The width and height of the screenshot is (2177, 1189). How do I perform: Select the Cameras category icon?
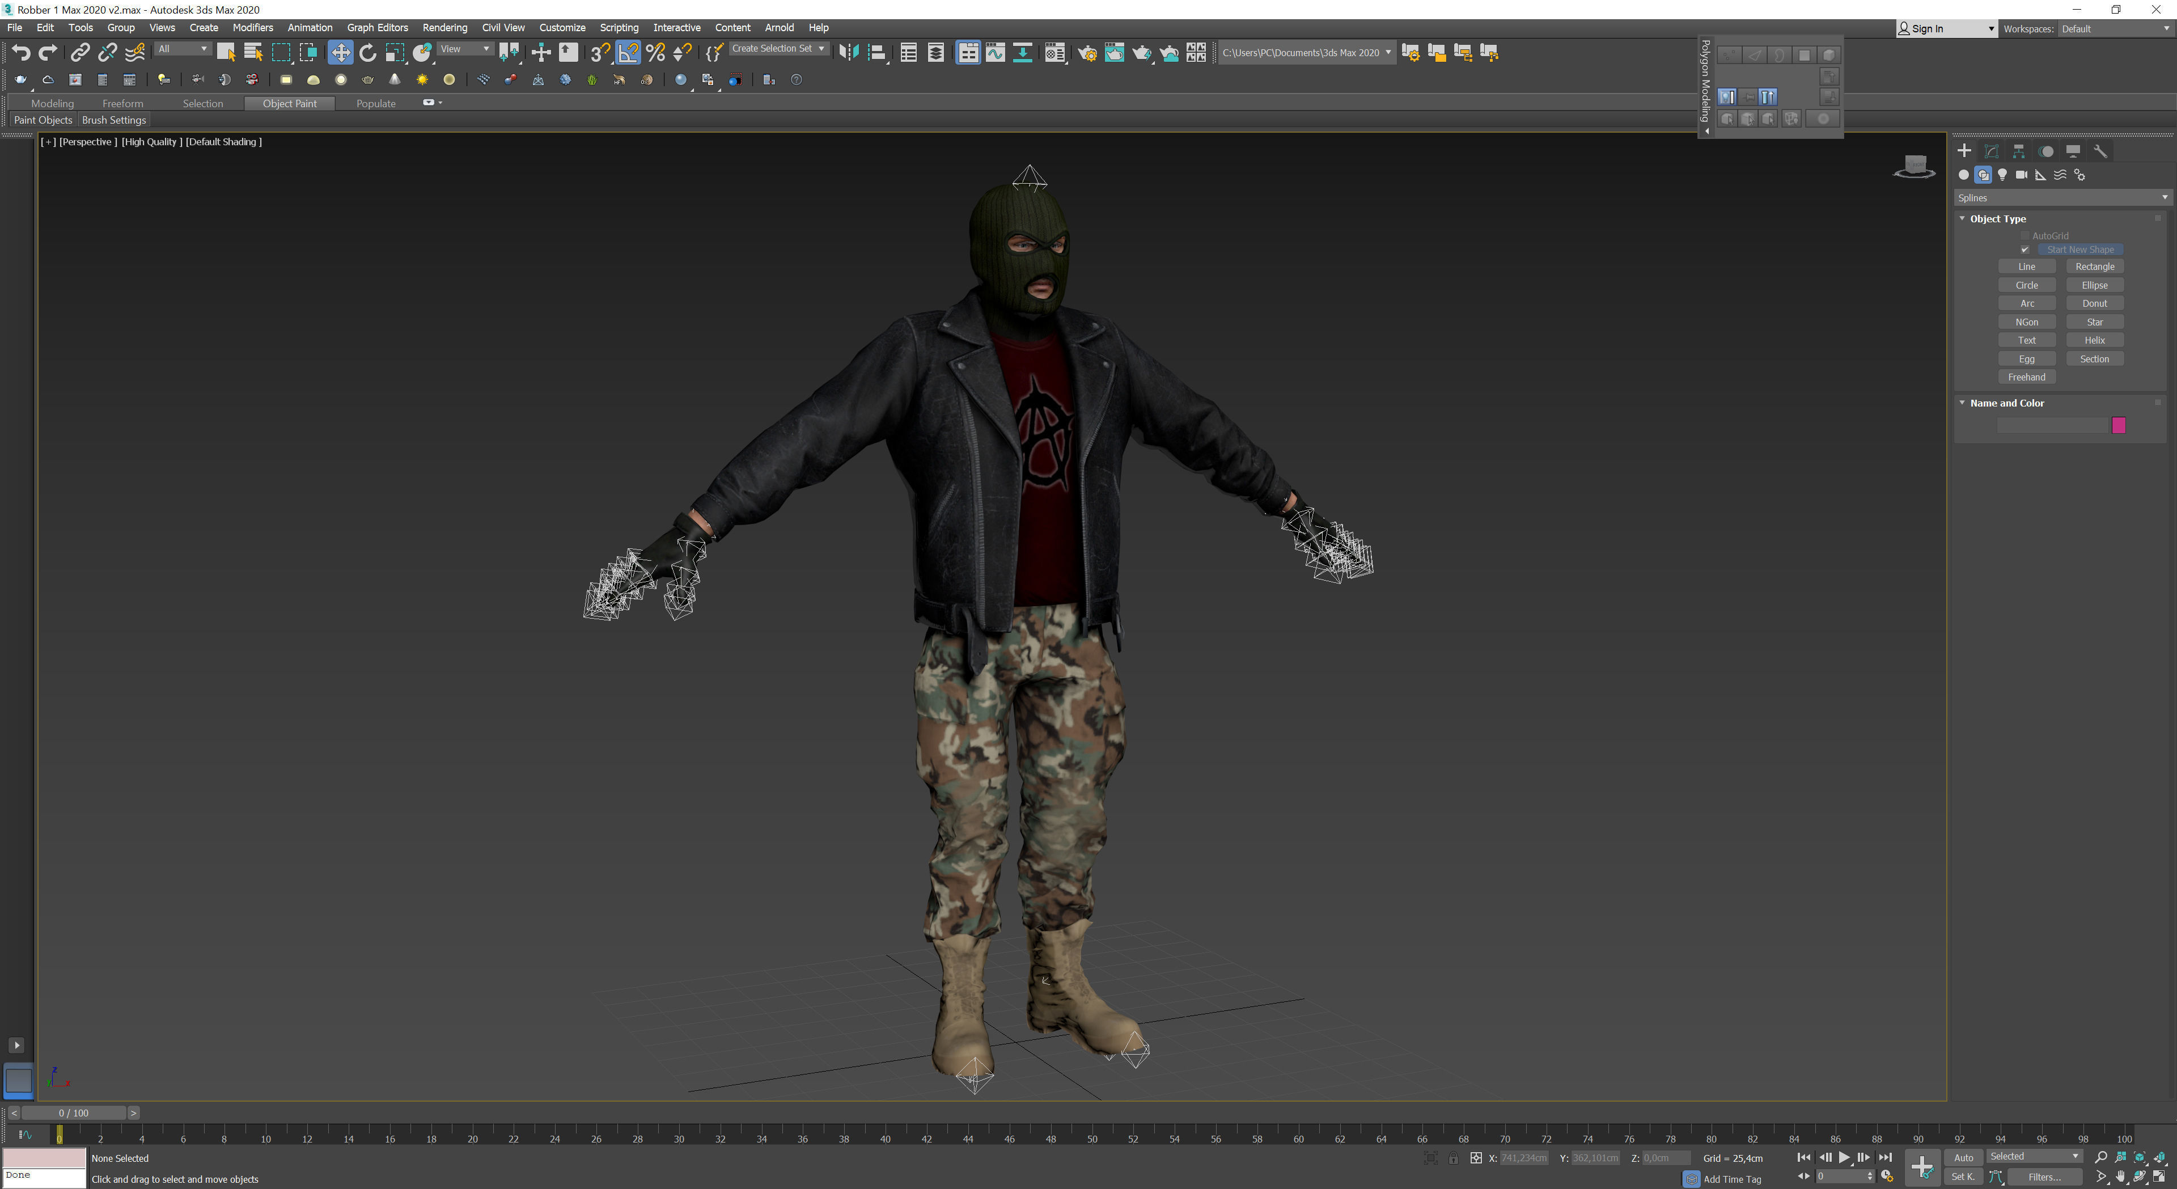pyautogui.click(x=2022, y=175)
